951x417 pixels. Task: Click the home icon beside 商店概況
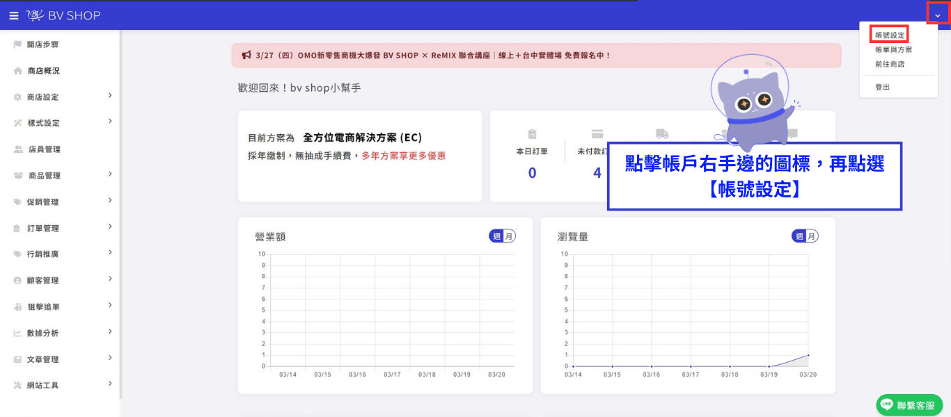17,71
